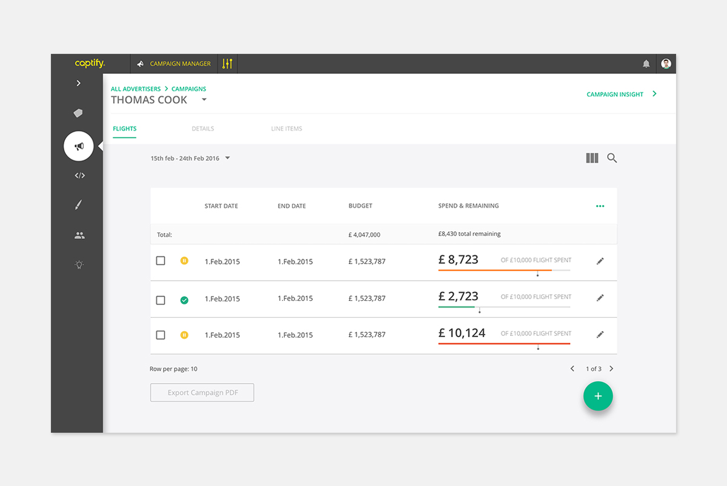Click the £ 2,723 spend amount
The image size is (727, 486).
459,297
